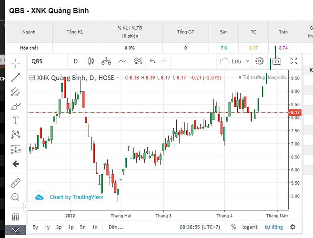313x238 pixels.
Task: Activate the ruler measure tool
Action: pos(16,182)
